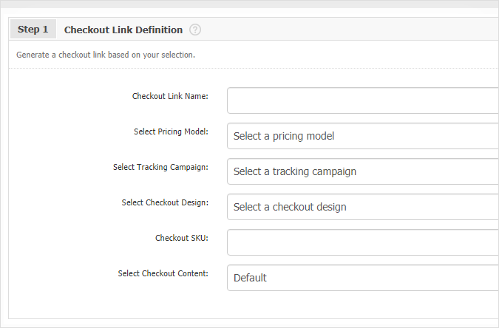Click the Checkout Link Name label

coord(170,96)
